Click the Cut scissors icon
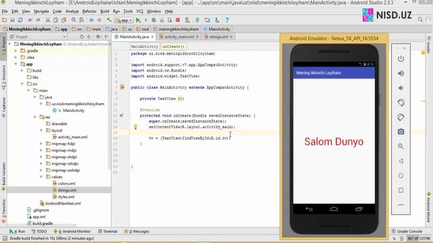Viewport: 433px width, 243px height. (48, 20)
